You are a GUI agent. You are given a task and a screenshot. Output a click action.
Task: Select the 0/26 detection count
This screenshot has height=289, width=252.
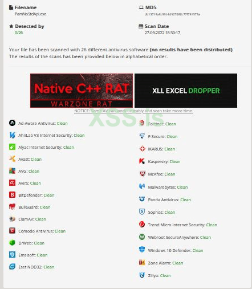19,32
